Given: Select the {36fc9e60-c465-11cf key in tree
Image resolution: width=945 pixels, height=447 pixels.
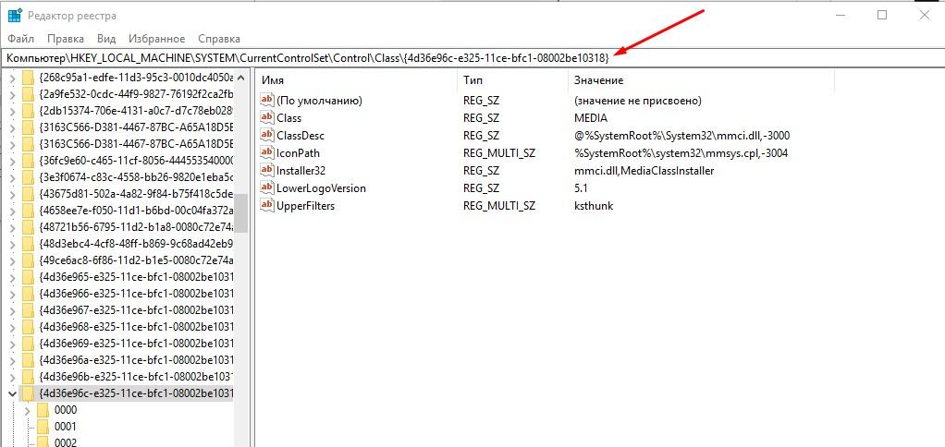Looking at the screenshot, I should 136,160.
